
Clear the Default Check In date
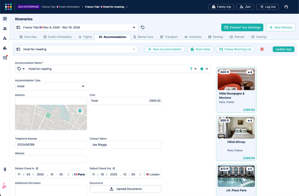68,174
